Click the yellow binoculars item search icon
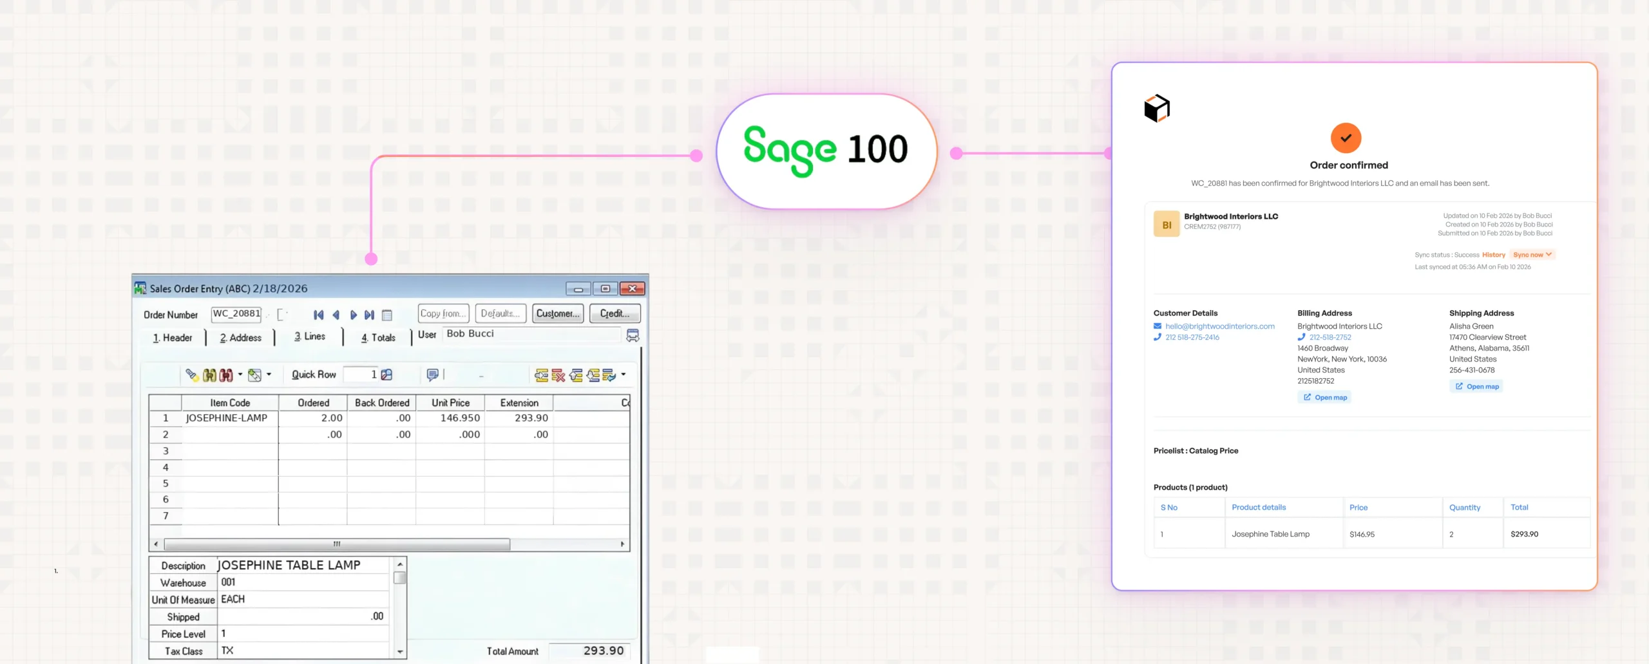Screen dimensions: 1649x664 coord(209,374)
